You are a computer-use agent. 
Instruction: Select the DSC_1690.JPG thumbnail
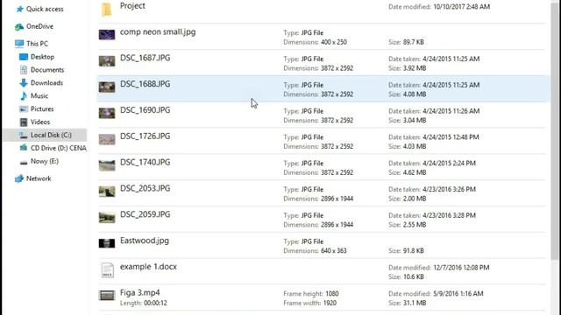pyautogui.click(x=107, y=113)
